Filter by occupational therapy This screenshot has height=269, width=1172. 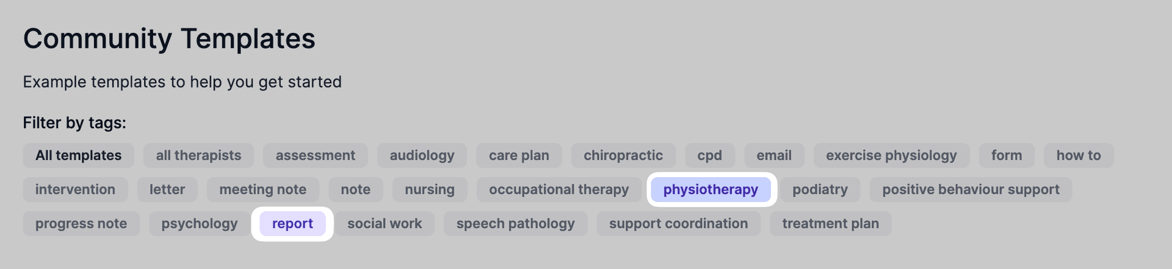coord(559,190)
